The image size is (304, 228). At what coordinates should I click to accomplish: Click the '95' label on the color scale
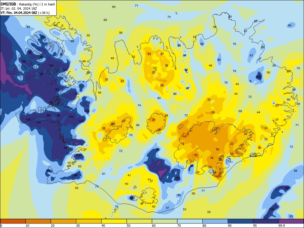255,226
